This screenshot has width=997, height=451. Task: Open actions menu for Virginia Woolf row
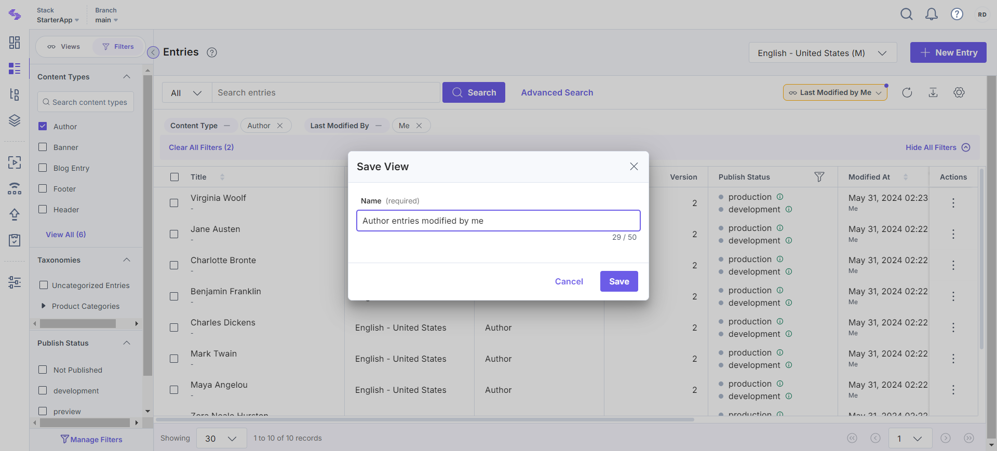[x=953, y=203]
